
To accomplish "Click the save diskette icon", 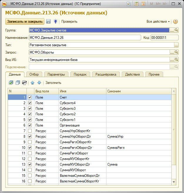I will tap(48, 21).
